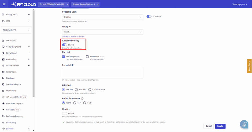This screenshot has width=252, height=132.
Task: Open the Tenant selector dropdown
Action: point(54,4)
